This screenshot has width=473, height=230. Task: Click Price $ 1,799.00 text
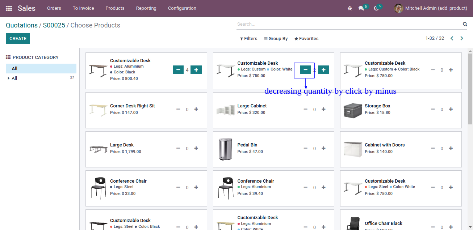coord(126,152)
